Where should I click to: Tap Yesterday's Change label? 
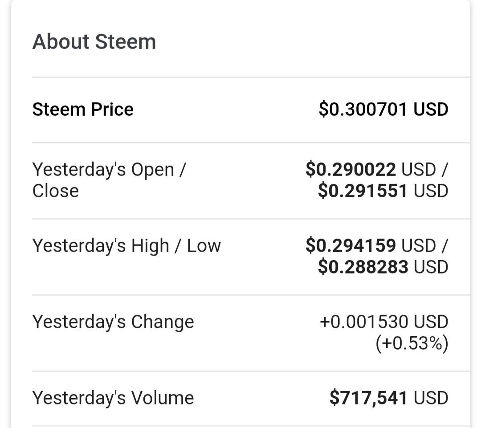tap(113, 322)
